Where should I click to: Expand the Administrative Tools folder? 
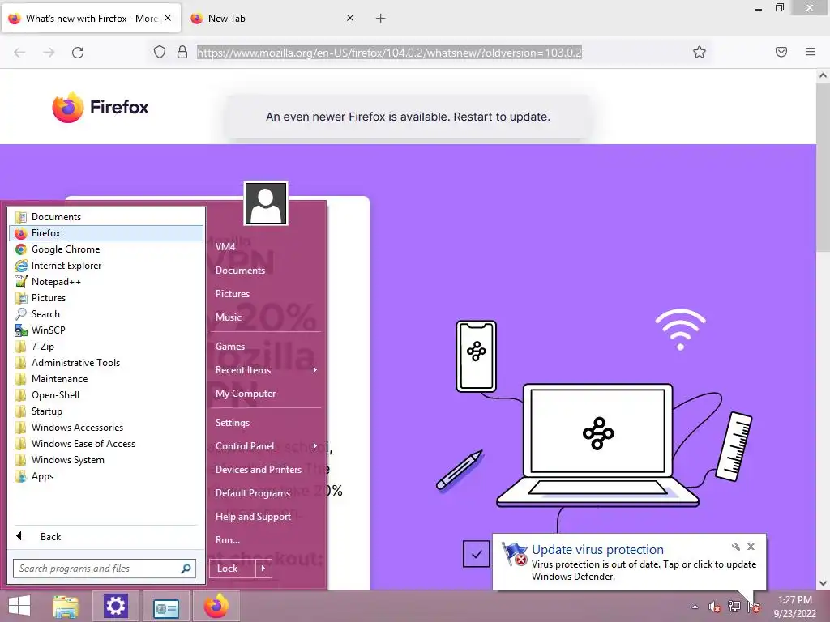click(x=106, y=363)
